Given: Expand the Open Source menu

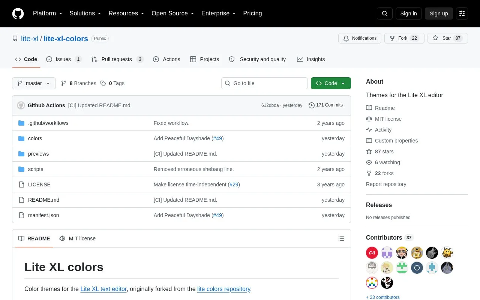Looking at the screenshot, I should click(x=173, y=13).
